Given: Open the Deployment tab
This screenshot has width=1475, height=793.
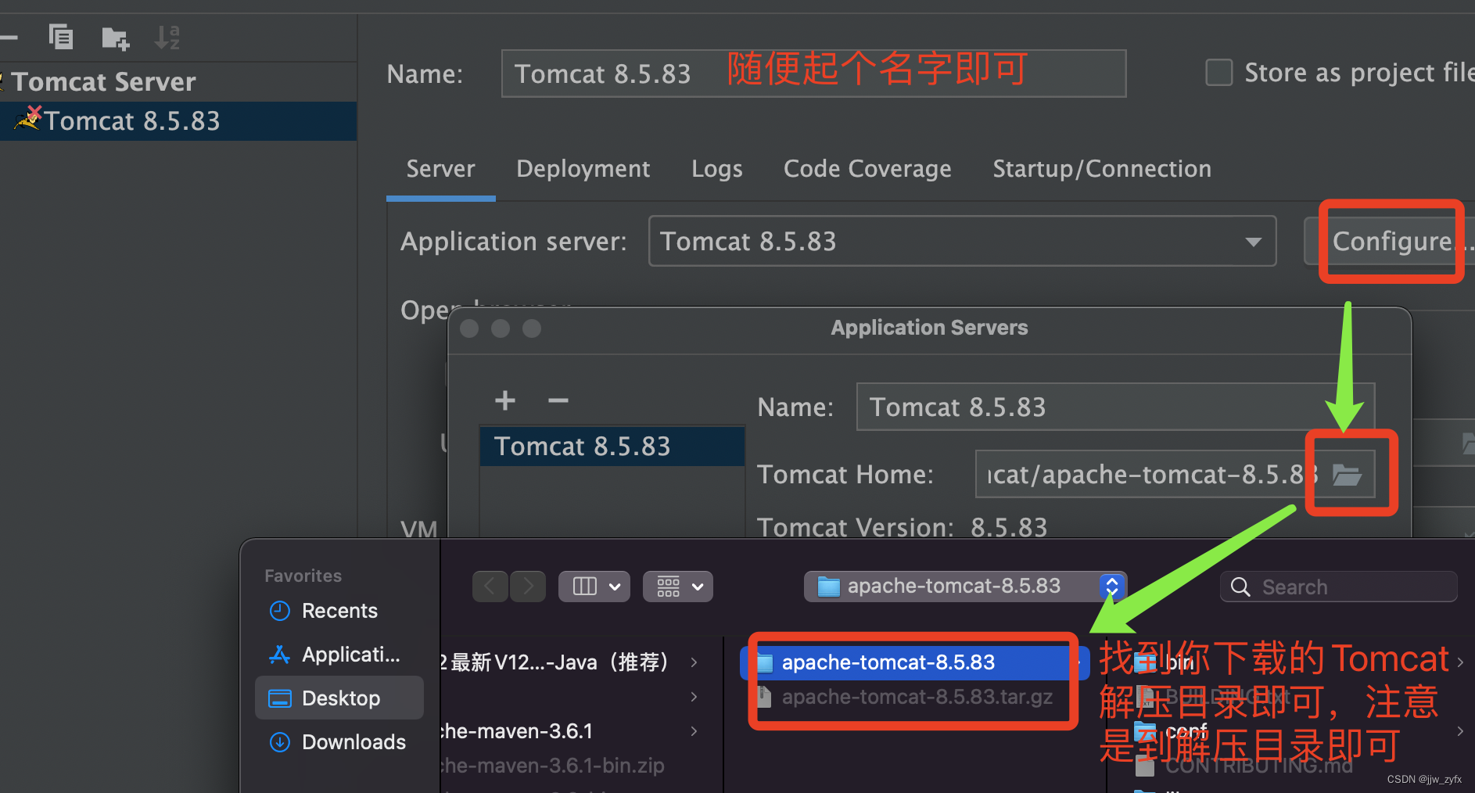Looking at the screenshot, I should click(x=583, y=169).
